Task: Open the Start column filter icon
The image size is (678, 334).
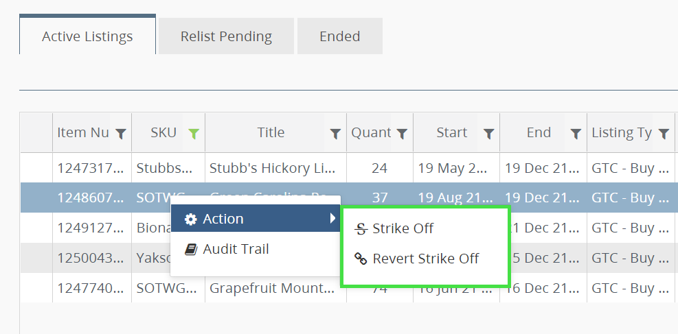Action: click(488, 134)
